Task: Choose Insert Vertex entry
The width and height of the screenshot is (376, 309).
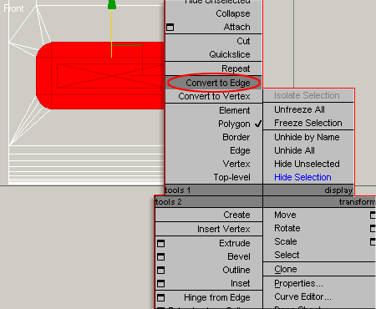Action: [224, 229]
